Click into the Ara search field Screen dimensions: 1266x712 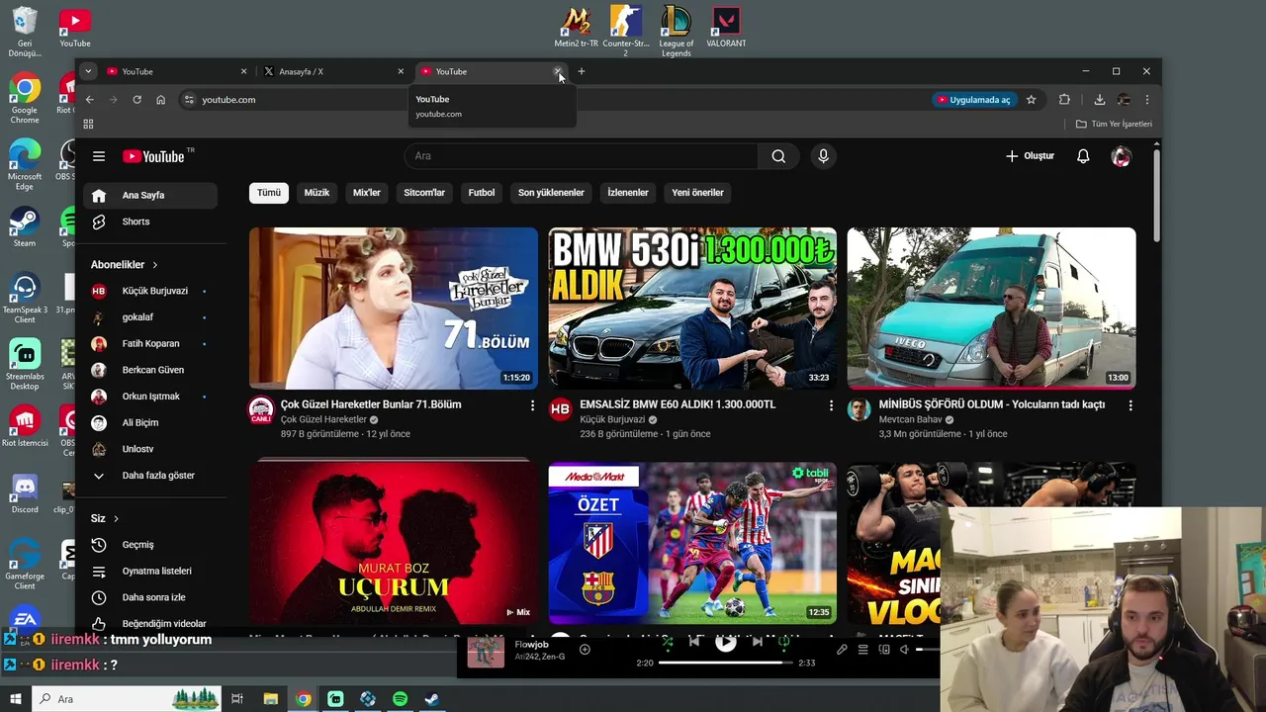pos(582,156)
